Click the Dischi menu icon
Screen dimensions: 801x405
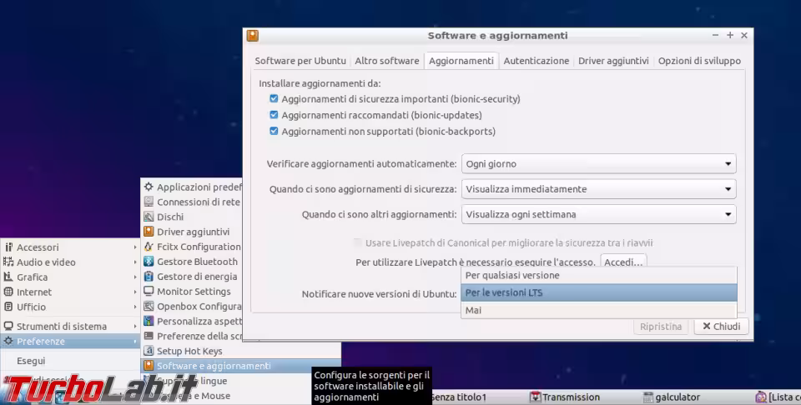pyautogui.click(x=149, y=217)
